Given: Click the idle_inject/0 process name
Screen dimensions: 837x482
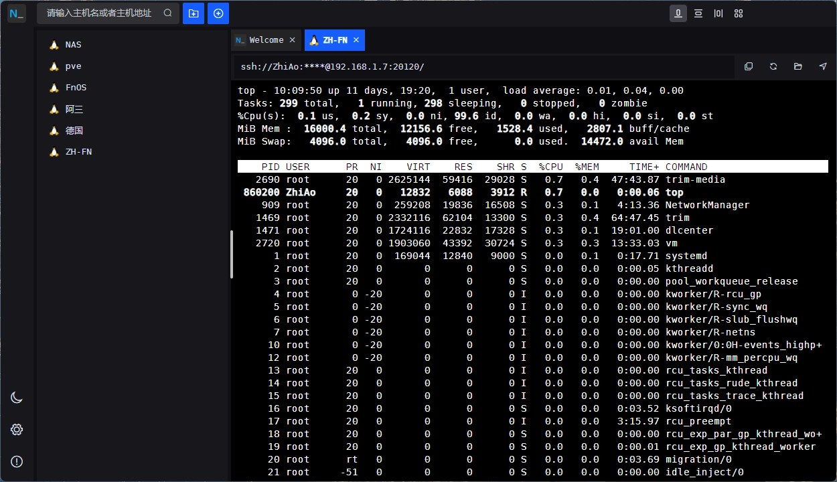Looking at the screenshot, I should [704, 472].
